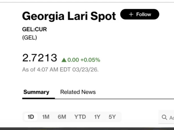This screenshot has height=130, width=174.
Task: Click the magnifying glass search icon
Action: point(164,117)
